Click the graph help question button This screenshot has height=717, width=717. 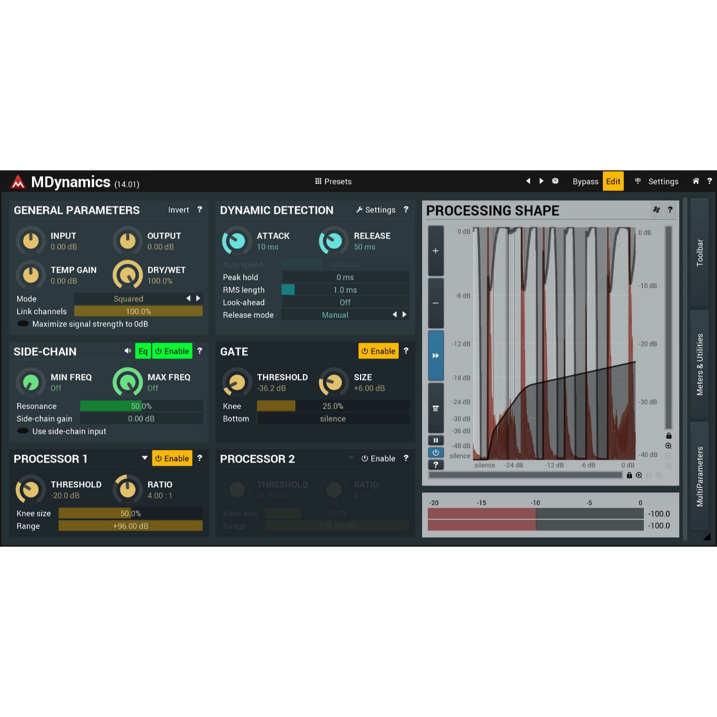point(435,464)
